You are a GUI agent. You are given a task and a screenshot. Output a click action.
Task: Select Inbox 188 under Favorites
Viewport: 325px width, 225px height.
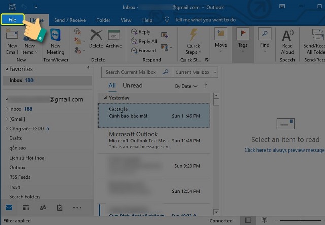pos(47,80)
